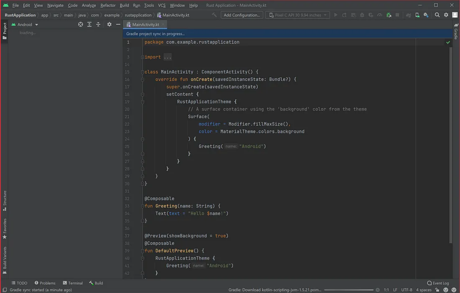Image resolution: width=460 pixels, height=293 pixels.
Task: Open the SDK Manager icon
Action: [x=426, y=15]
